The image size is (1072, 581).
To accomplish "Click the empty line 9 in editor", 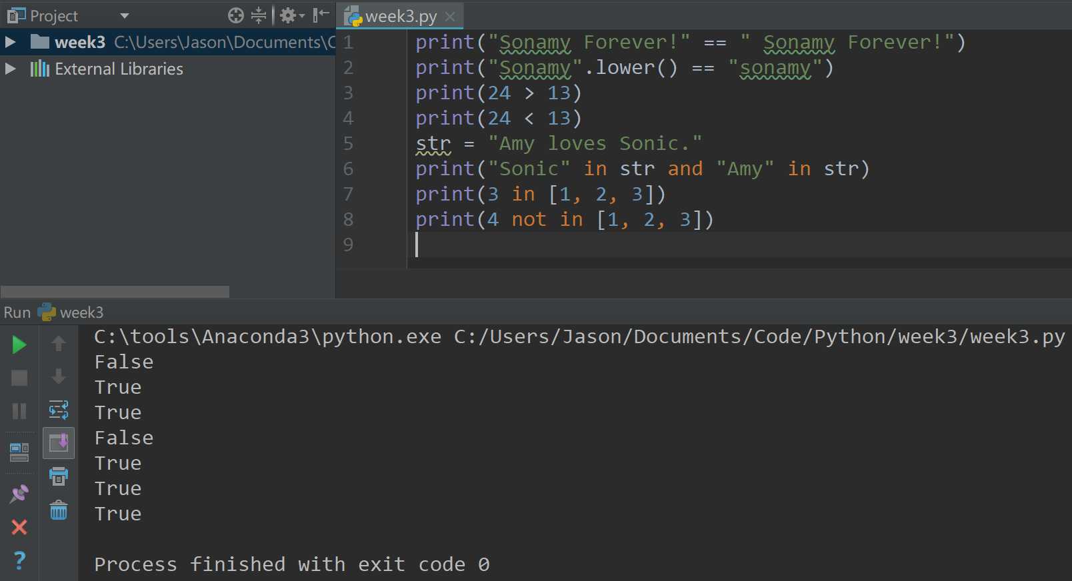I will pyautogui.click(x=740, y=245).
